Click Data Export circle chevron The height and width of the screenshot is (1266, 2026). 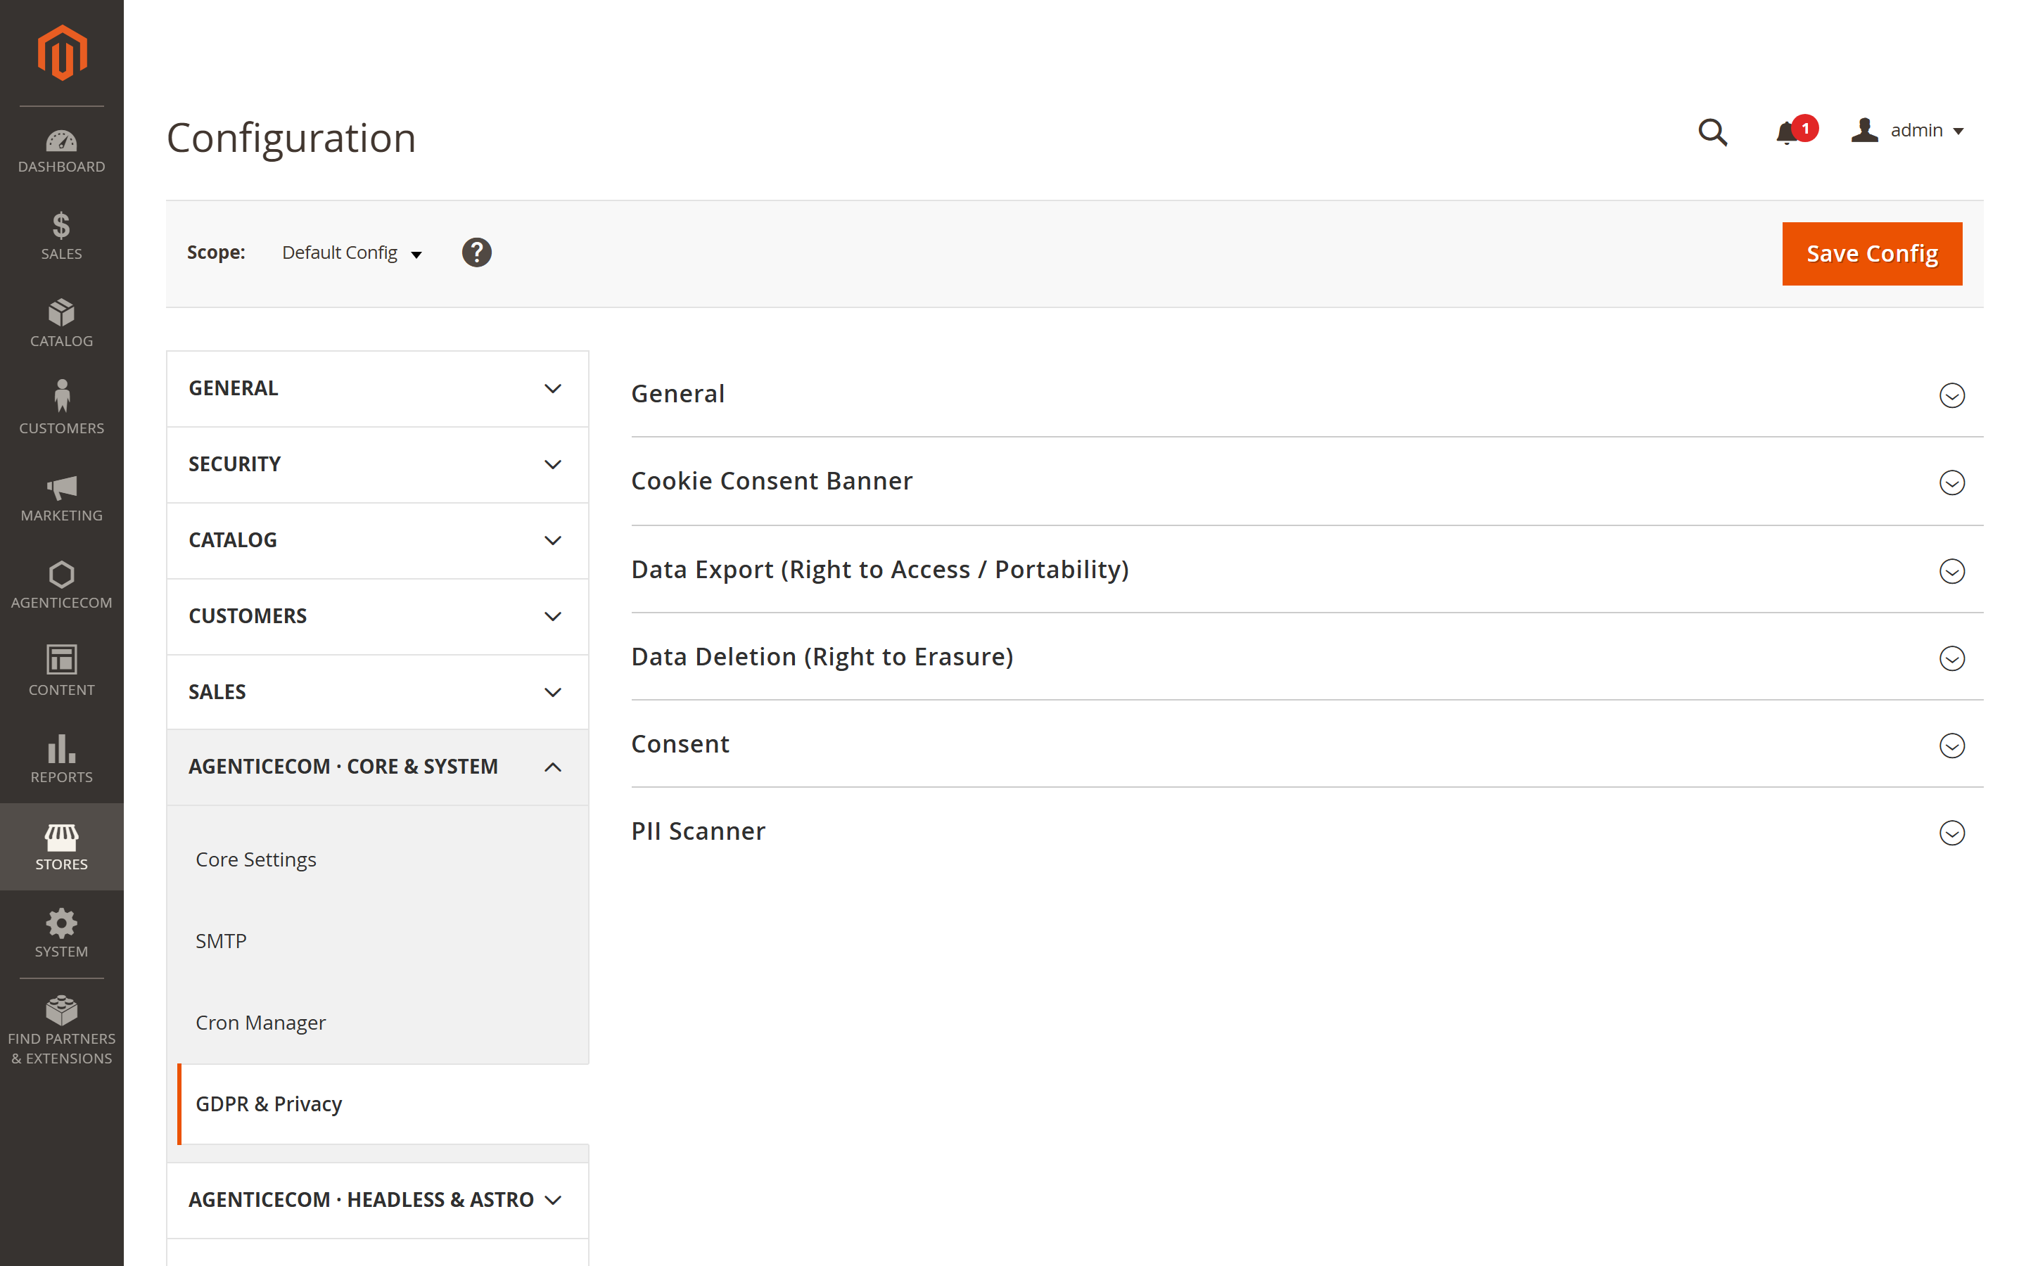point(1951,571)
